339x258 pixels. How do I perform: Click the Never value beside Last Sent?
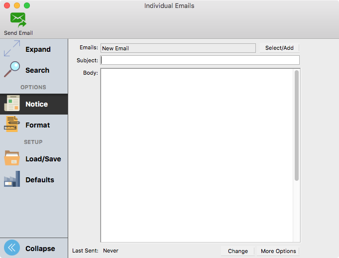pos(111,251)
